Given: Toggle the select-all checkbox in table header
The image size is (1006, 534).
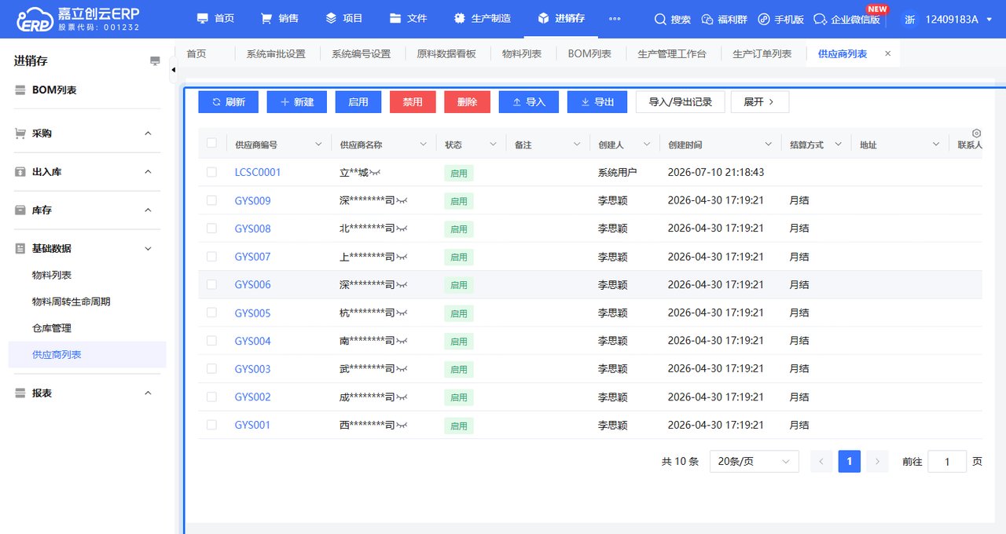Looking at the screenshot, I should point(211,143).
